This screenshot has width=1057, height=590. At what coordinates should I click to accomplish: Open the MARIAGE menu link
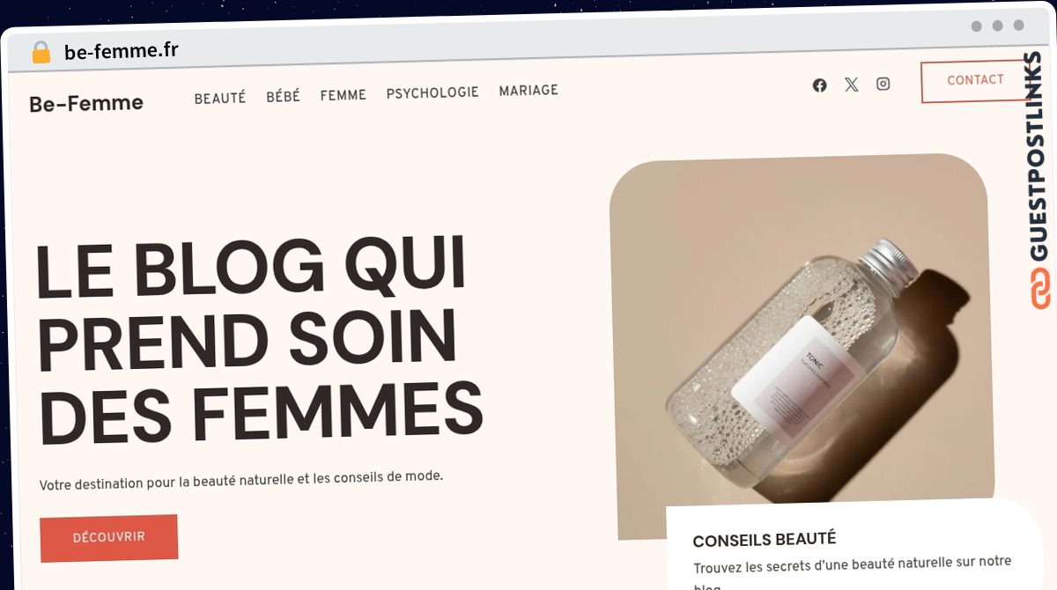point(528,91)
